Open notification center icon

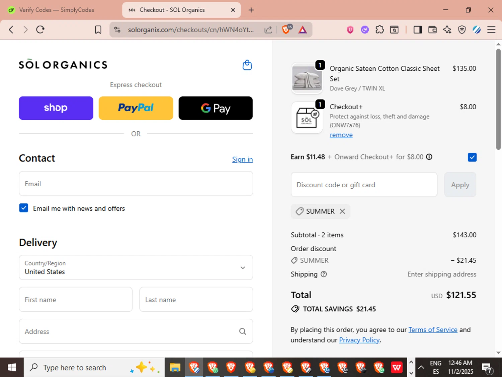(x=487, y=368)
